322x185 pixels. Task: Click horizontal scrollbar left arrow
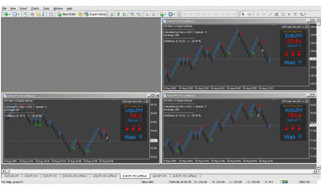(3, 171)
